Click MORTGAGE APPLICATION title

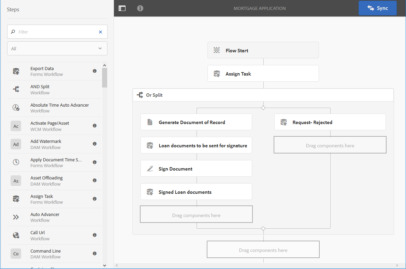(x=260, y=8)
